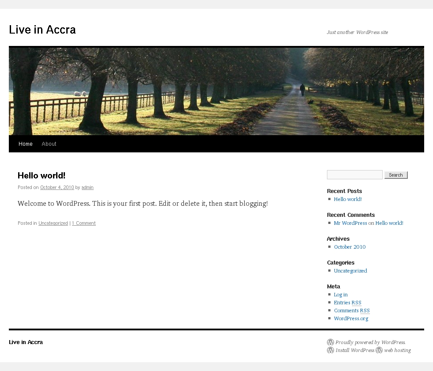
Task: Open Uncategorized under Categories
Action: (x=350, y=271)
